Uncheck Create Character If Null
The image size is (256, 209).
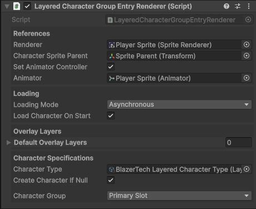click(111, 180)
